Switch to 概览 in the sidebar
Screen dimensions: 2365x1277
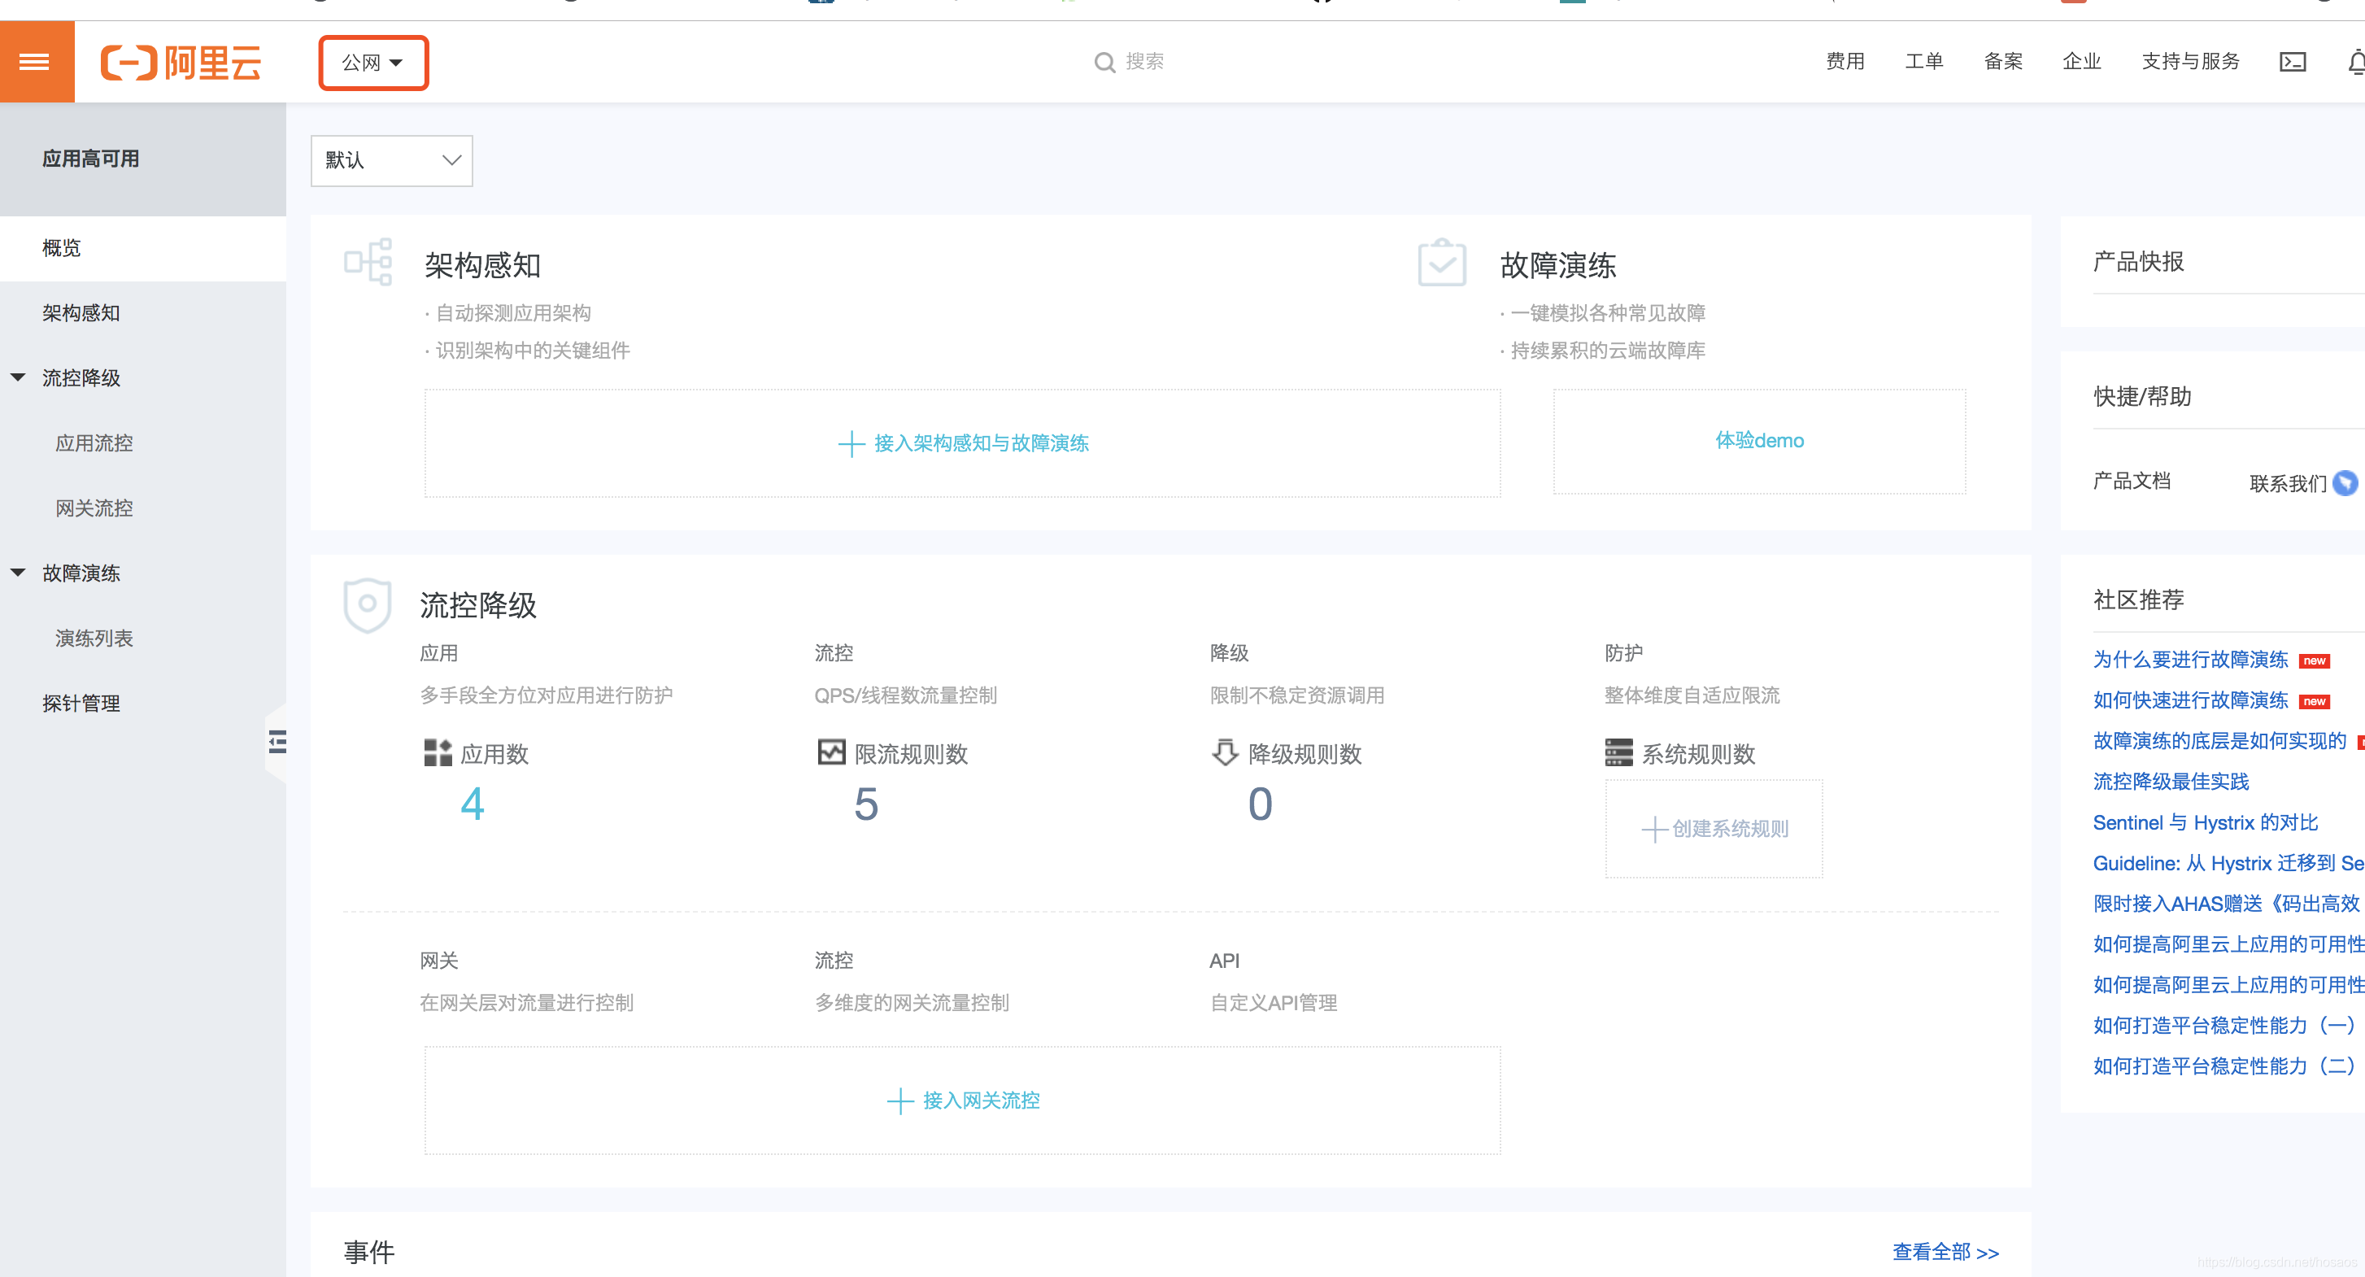tap(61, 248)
